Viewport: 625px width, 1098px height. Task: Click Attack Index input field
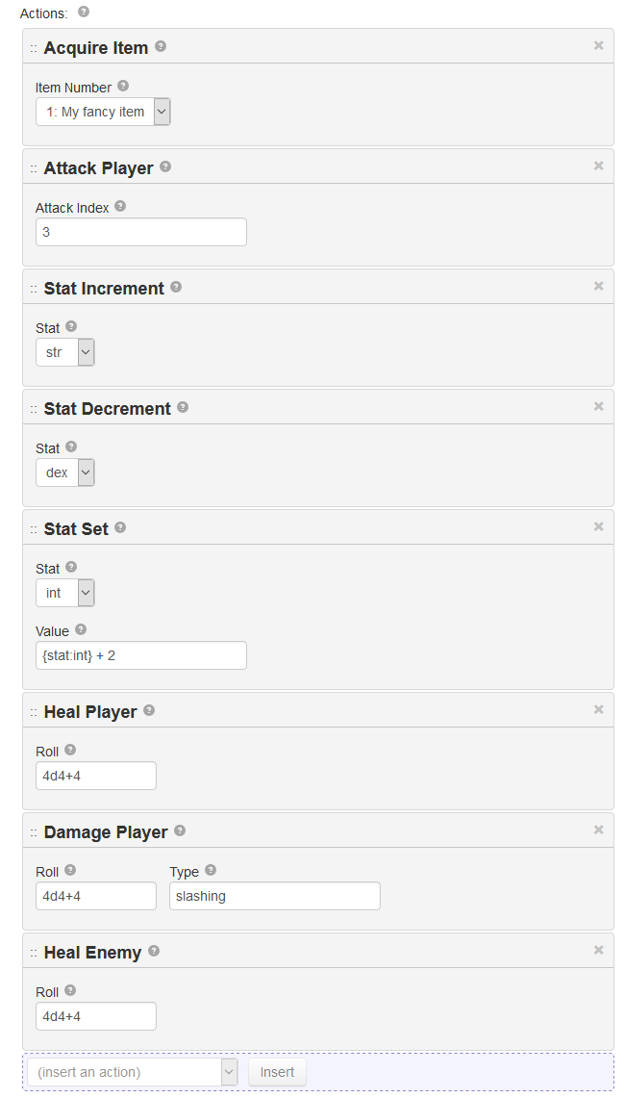point(140,232)
